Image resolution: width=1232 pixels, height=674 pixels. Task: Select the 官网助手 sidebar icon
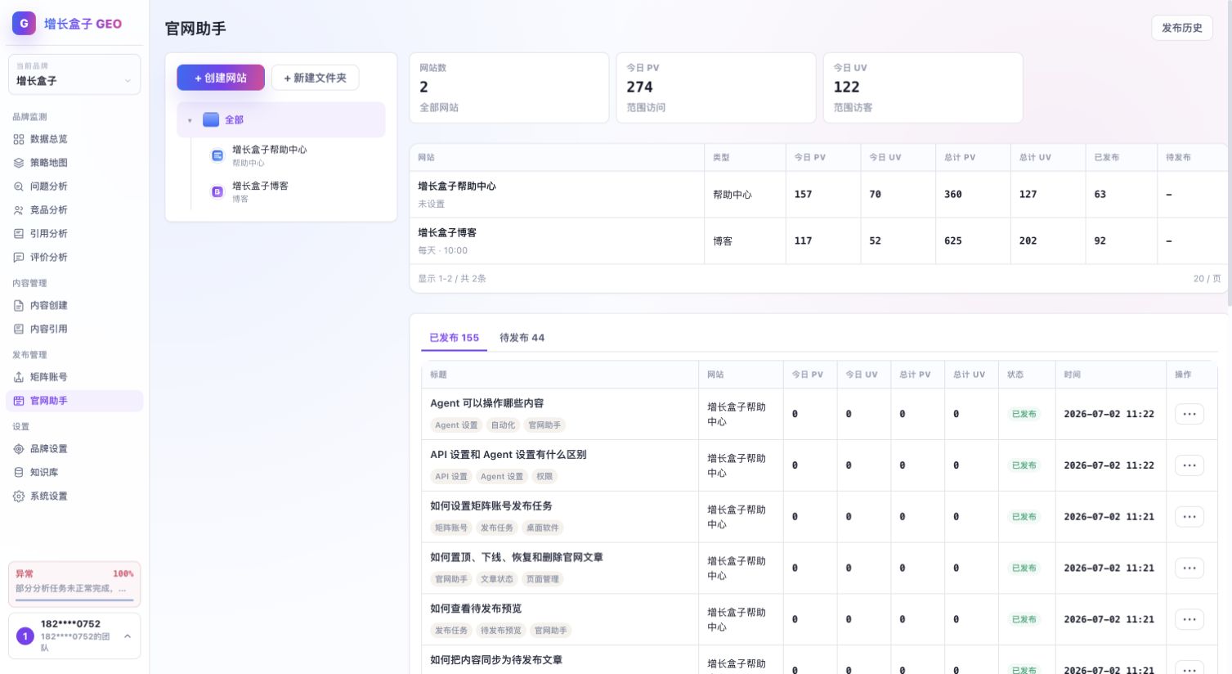[x=19, y=401]
